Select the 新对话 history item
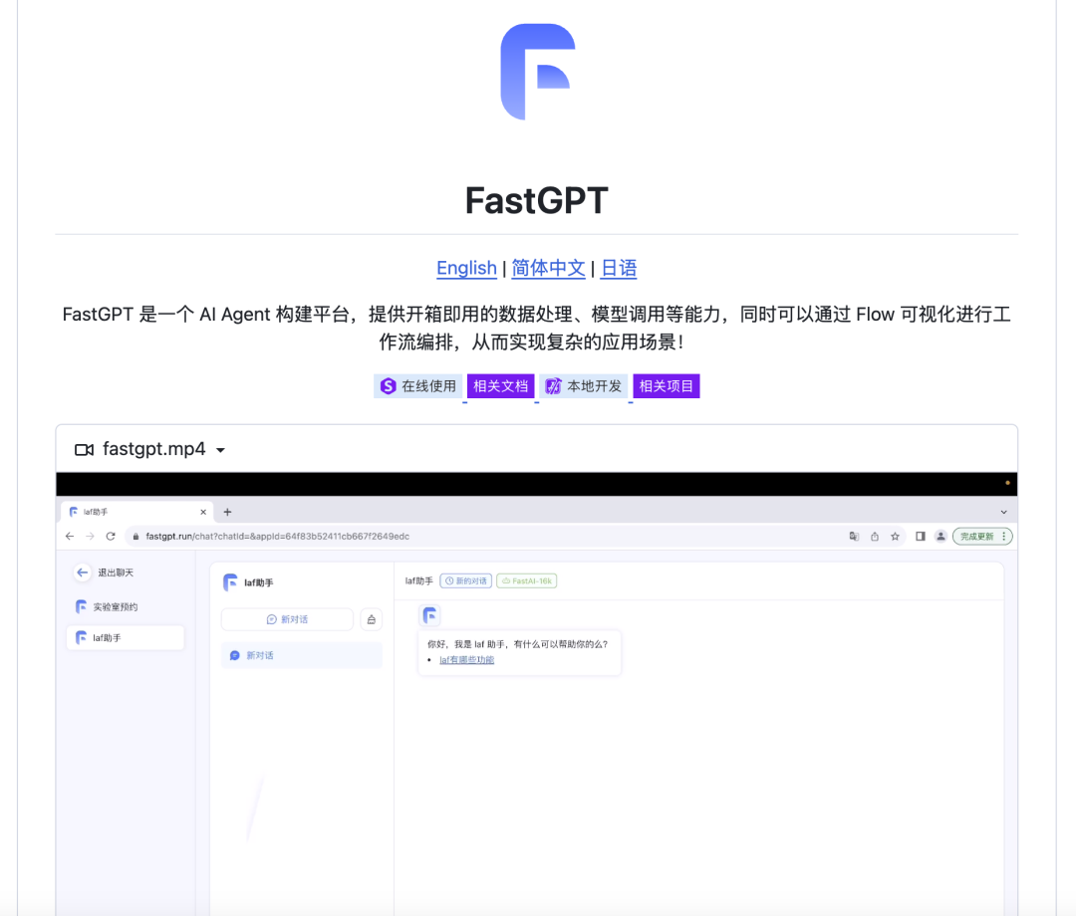This screenshot has height=916, width=1076. [302, 655]
